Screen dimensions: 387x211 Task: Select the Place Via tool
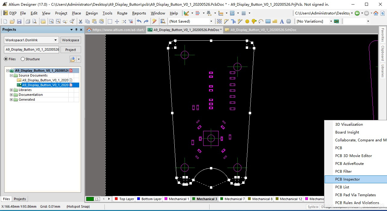coord(254,21)
